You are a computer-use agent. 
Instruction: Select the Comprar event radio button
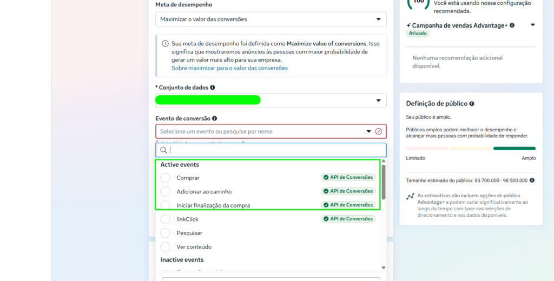(166, 178)
